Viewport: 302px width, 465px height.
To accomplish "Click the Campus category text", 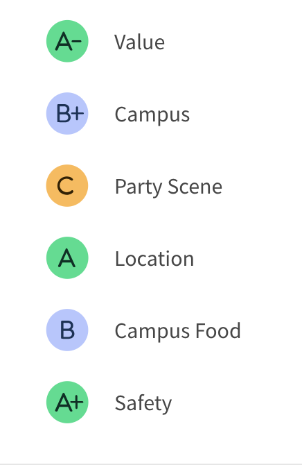I will click(x=152, y=115).
